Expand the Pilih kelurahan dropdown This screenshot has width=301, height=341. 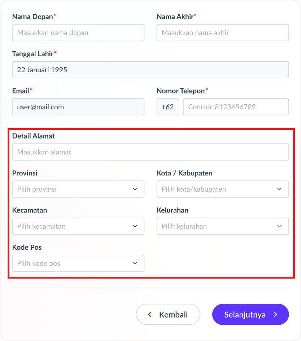[223, 226]
